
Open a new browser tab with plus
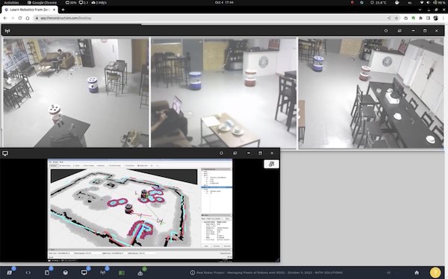(x=63, y=10)
